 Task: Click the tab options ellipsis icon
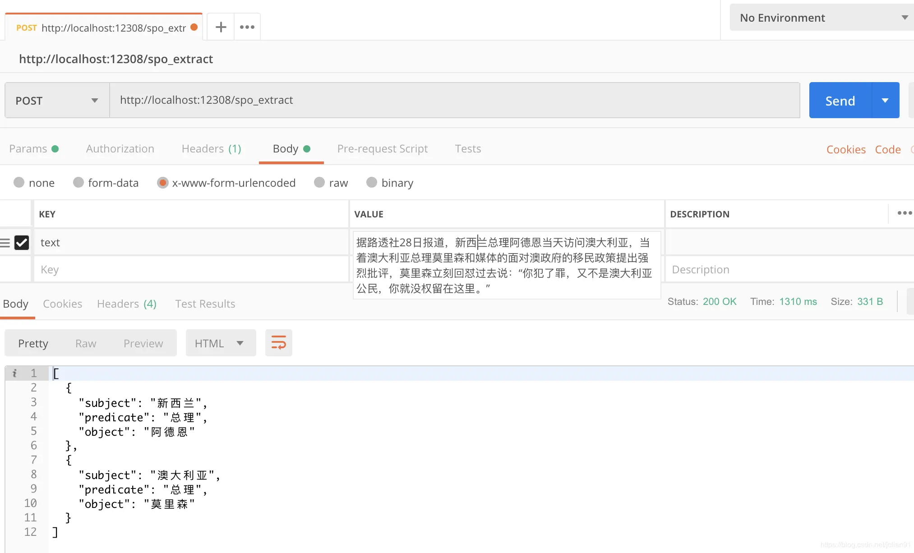247,27
